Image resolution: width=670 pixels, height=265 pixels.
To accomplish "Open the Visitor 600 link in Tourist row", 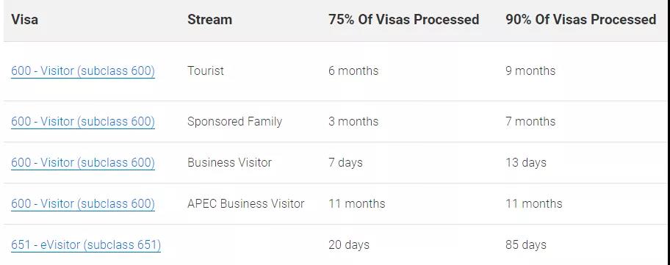I will click(x=83, y=70).
